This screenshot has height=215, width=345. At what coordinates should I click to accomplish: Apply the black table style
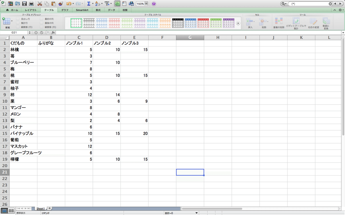178,23
